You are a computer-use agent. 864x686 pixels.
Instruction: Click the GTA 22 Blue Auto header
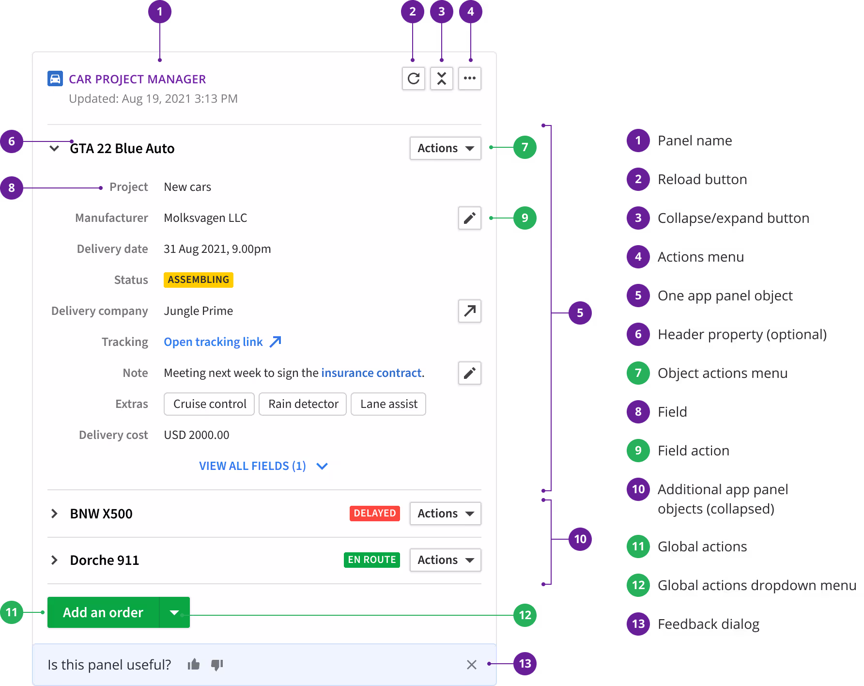tap(122, 148)
